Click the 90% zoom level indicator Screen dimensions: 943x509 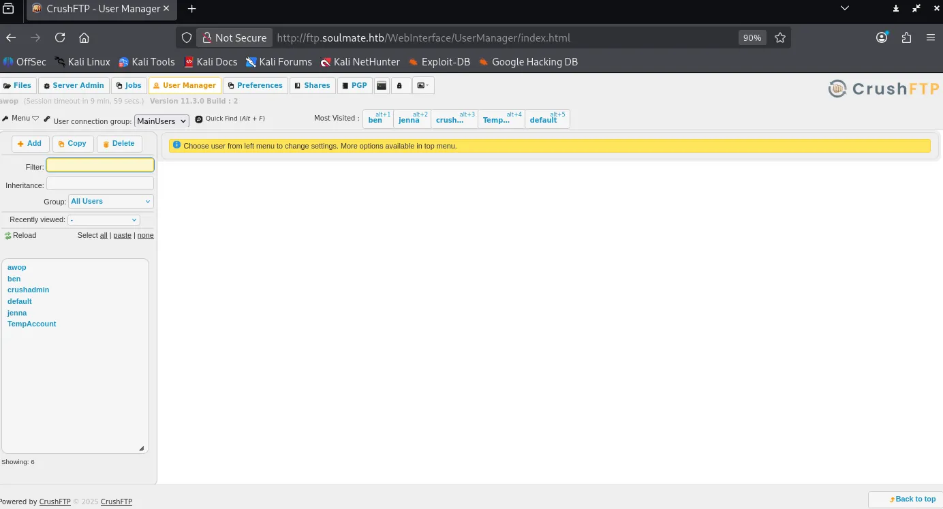pyautogui.click(x=752, y=37)
